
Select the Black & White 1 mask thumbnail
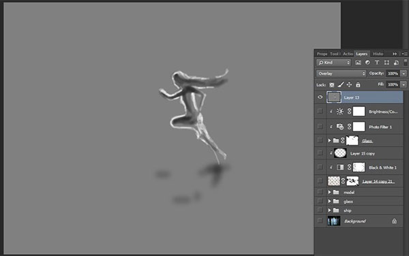tap(359, 167)
